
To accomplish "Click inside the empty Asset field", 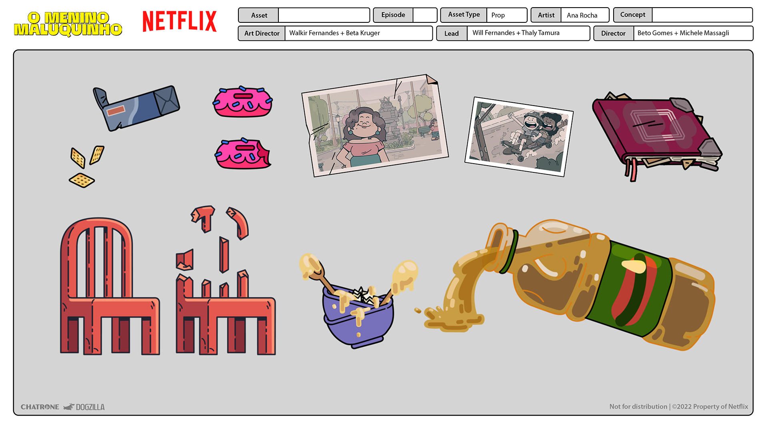I will tap(324, 15).
